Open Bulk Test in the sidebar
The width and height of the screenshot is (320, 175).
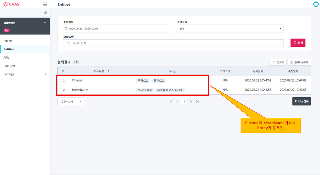(x=9, y=66)
